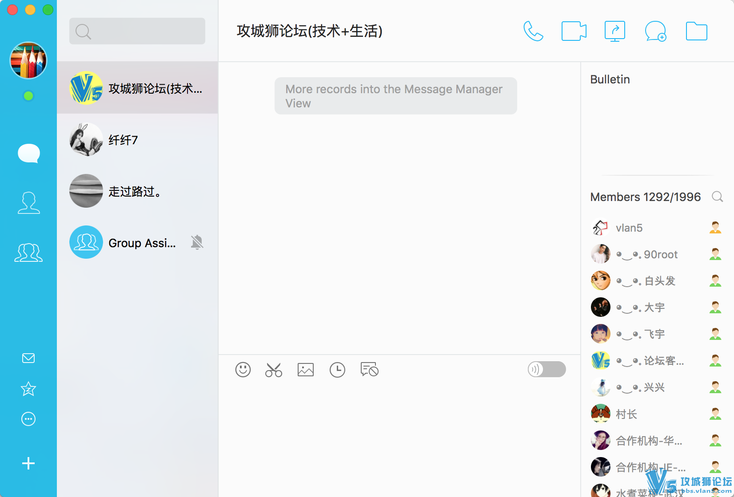Click the block messages icon
This screenshot has height=497, width=734.
pyautogui.click(x=369, y=370)
